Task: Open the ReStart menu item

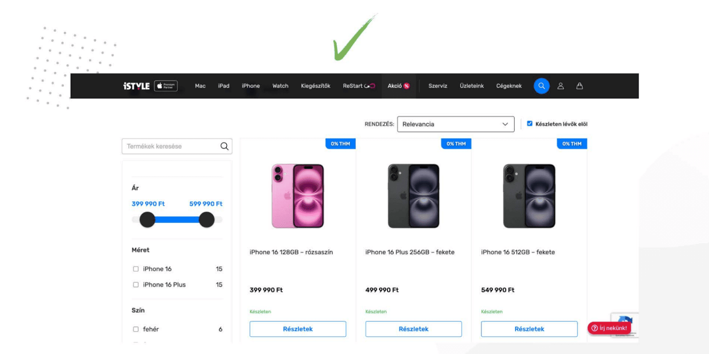Action: pyautogui.click(x=359, y=86)
